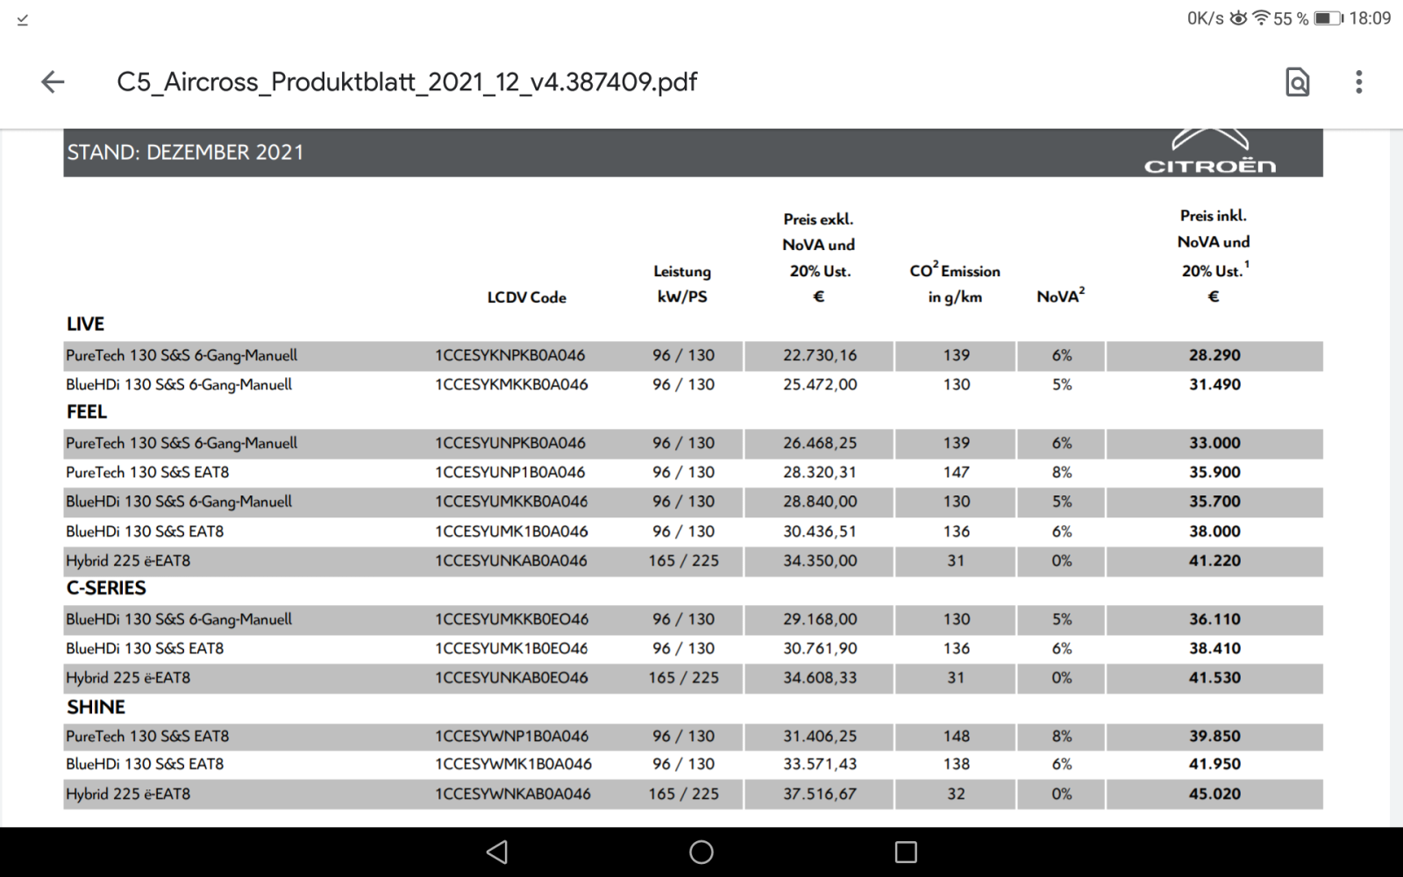Click final price 41.530
The width and height of the screenshot is (1403, 877).
(x=1214, y=678)
